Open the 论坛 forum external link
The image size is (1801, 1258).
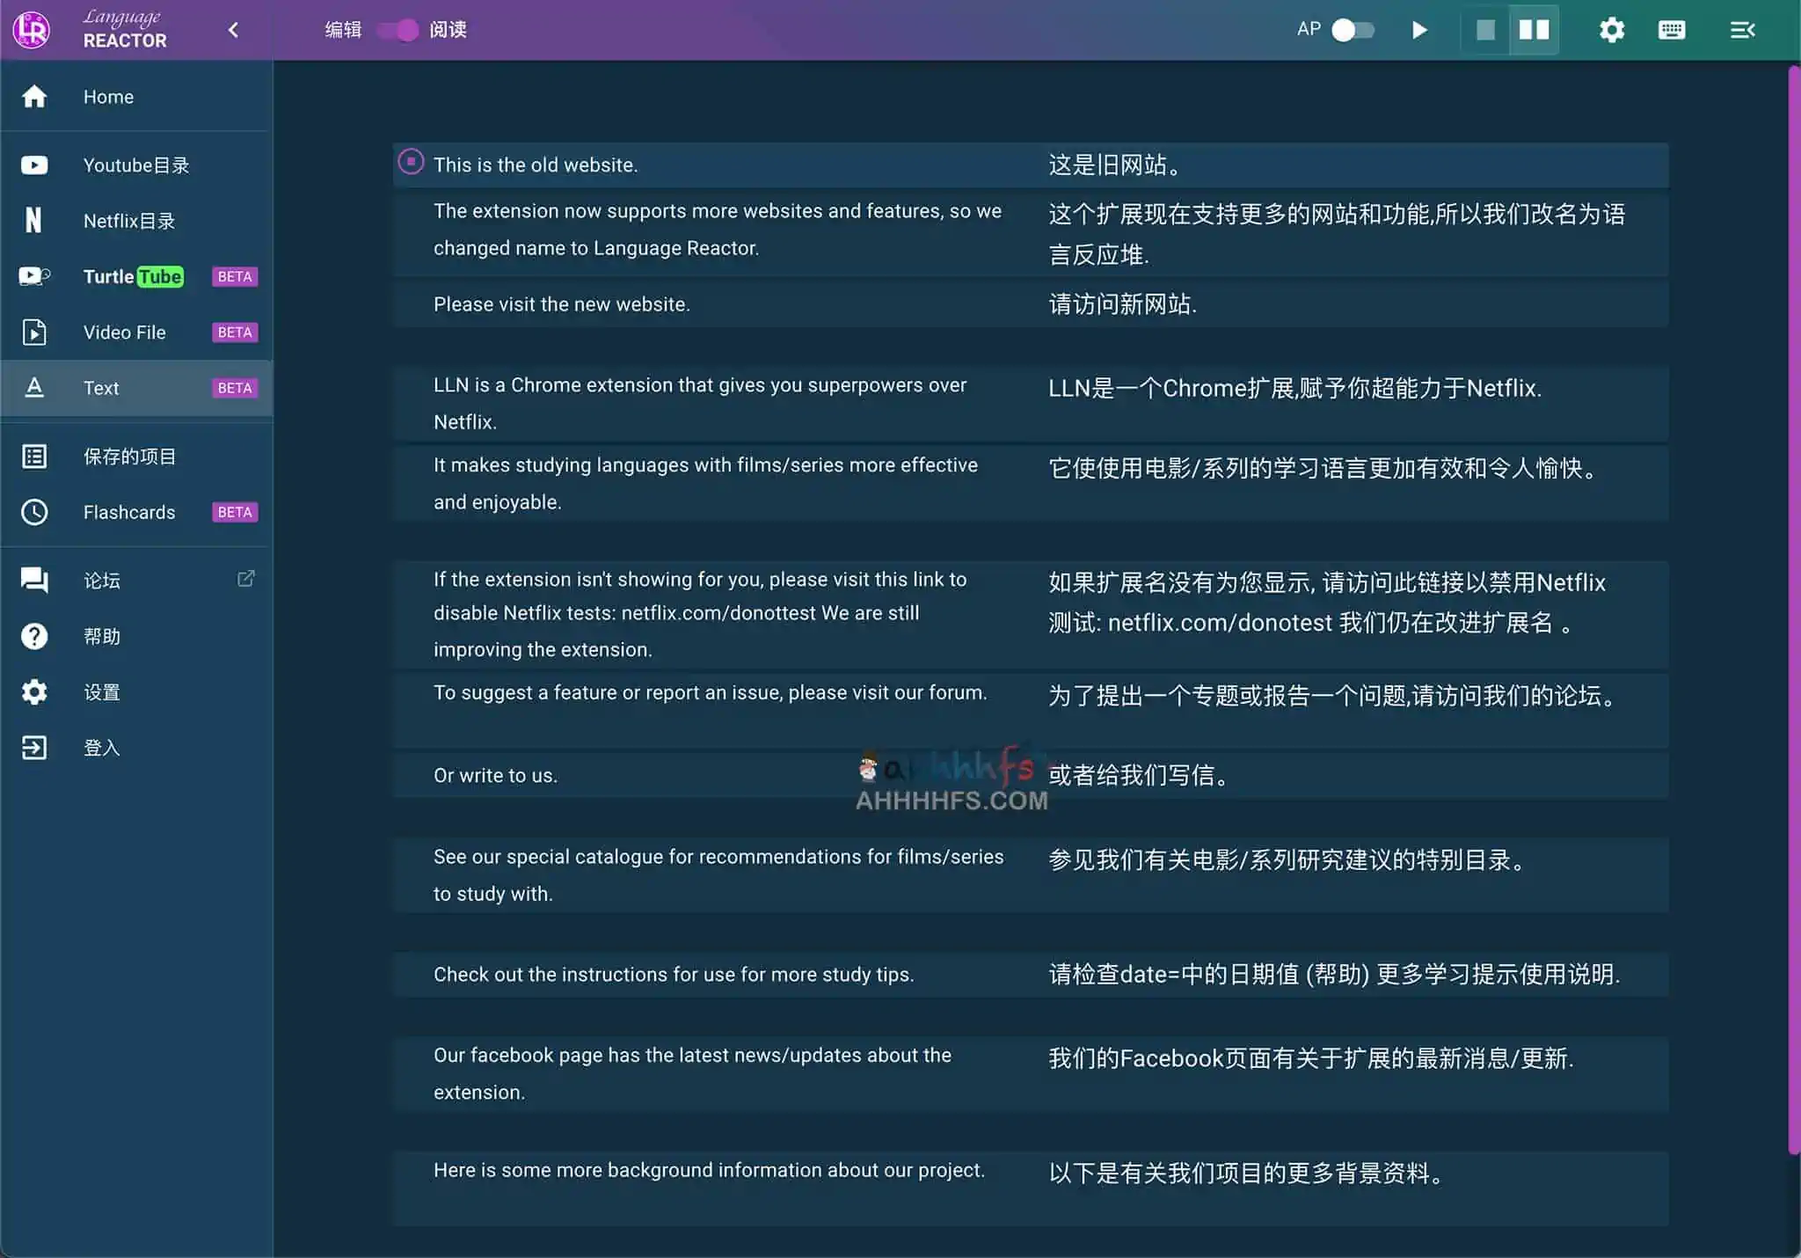tap(100, 580)
